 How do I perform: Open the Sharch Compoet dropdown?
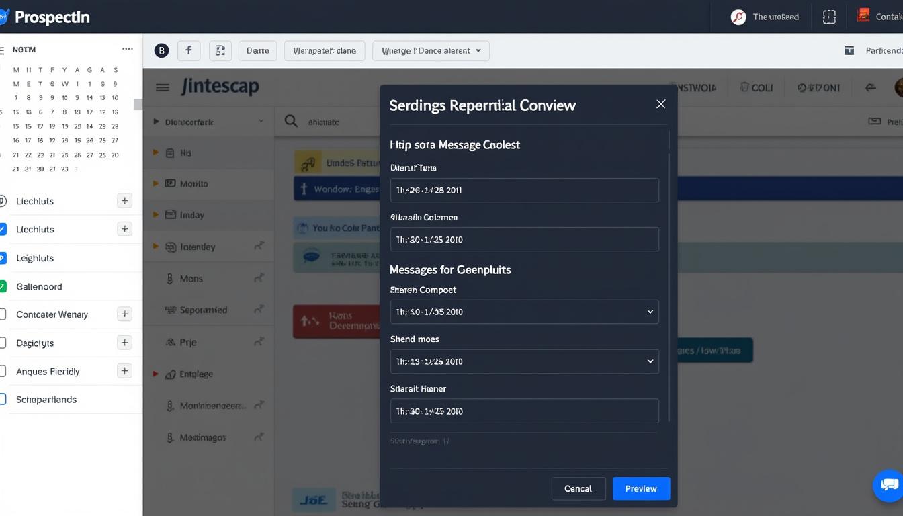[524, 312]
